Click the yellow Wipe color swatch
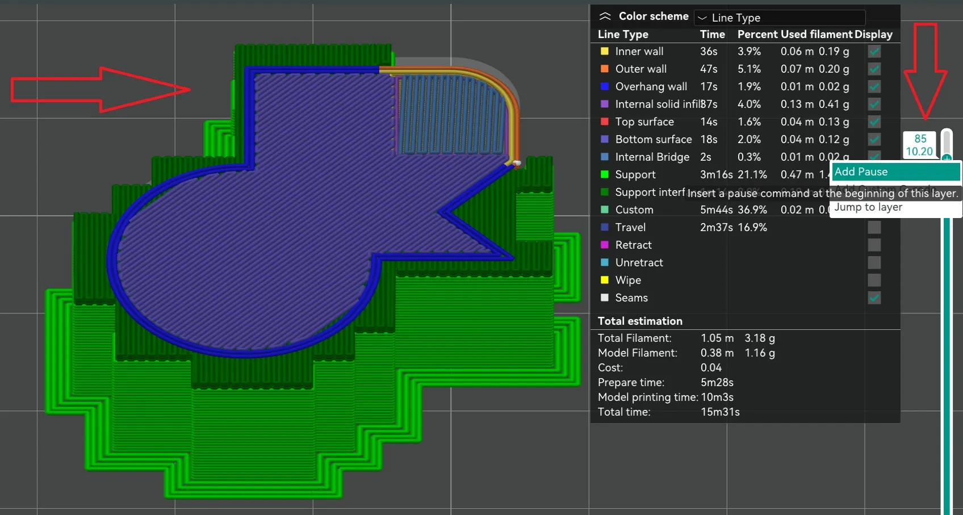 [x=605, y=280]
